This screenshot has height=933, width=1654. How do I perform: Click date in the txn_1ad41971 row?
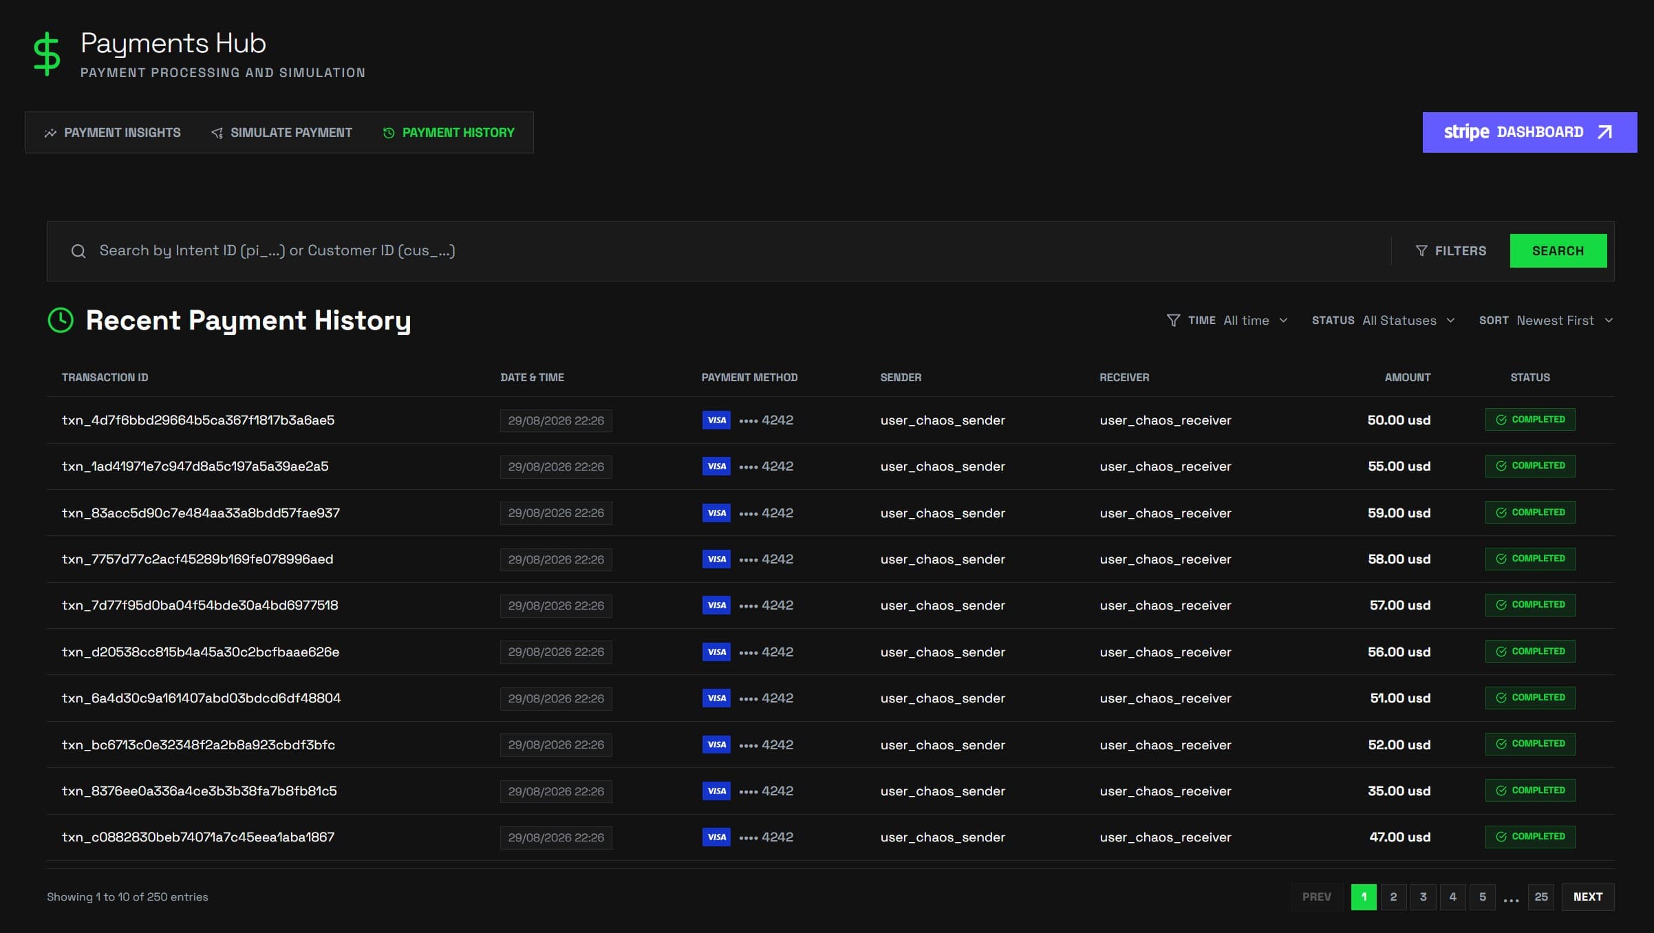(556, 466)
